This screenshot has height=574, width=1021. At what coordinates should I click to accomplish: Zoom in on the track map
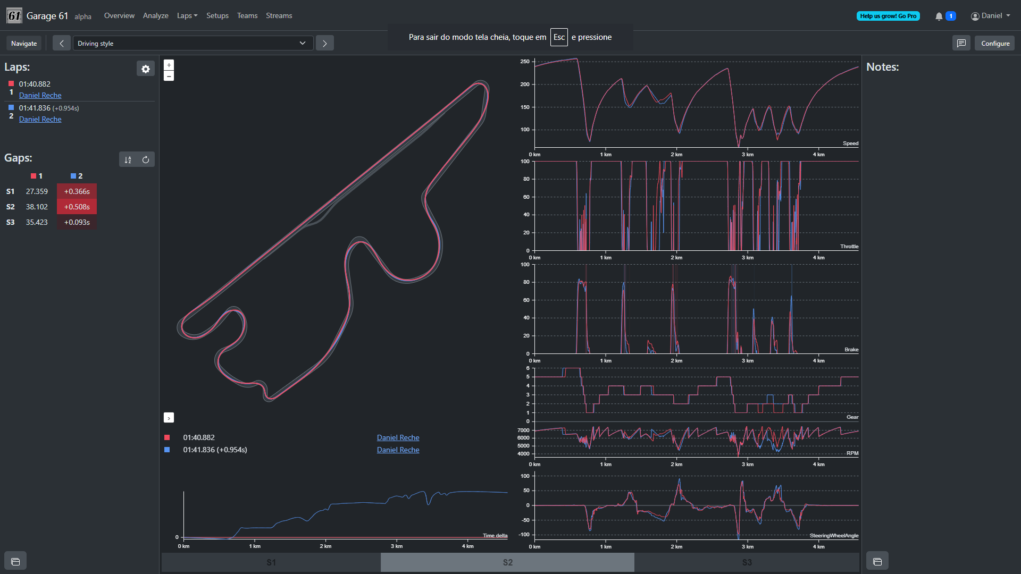pos(169,65)
